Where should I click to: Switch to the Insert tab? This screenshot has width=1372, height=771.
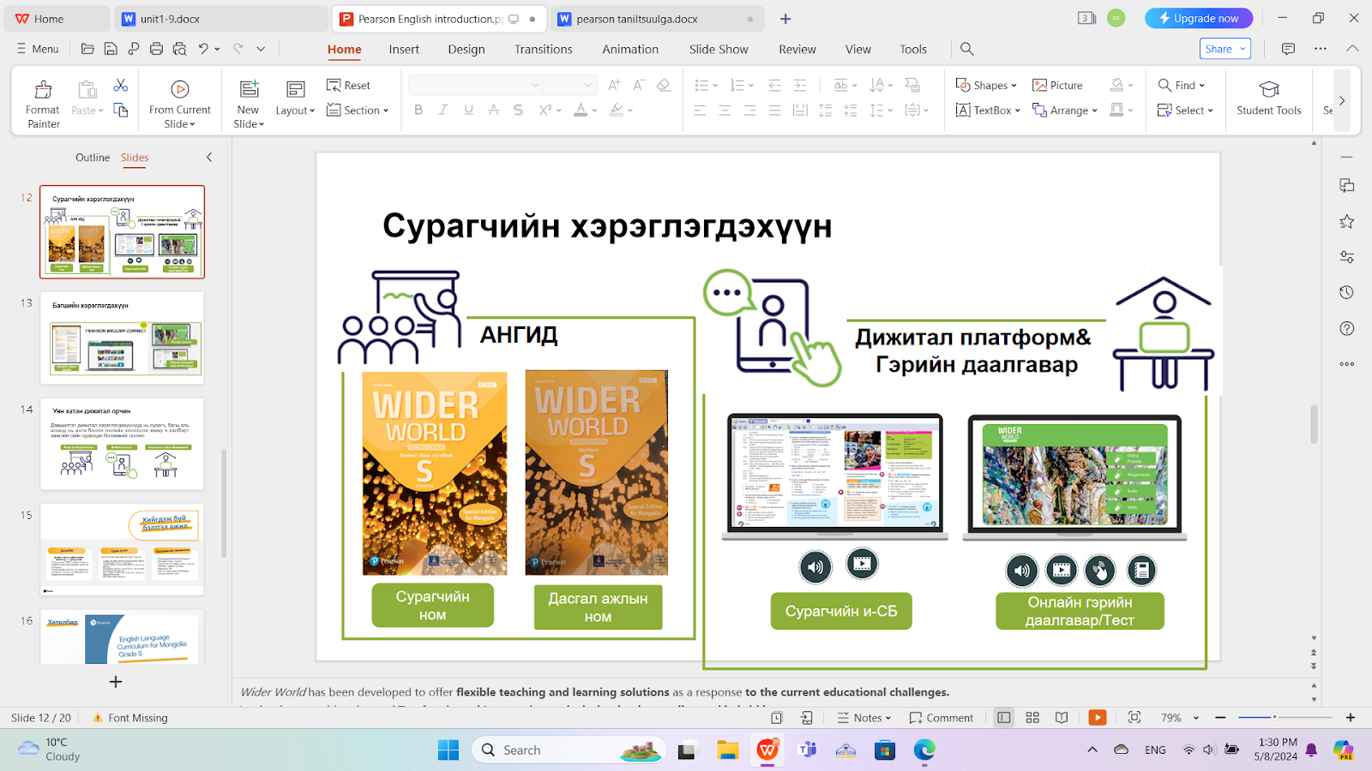click(404, 49)
